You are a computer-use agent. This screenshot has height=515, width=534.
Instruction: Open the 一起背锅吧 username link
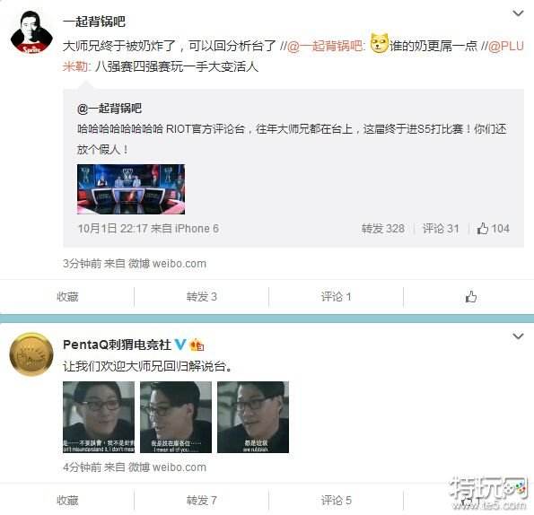coord(94,22)
